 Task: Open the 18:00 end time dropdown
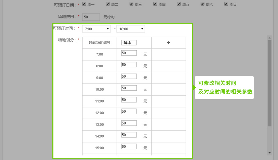tap(130, 29)
